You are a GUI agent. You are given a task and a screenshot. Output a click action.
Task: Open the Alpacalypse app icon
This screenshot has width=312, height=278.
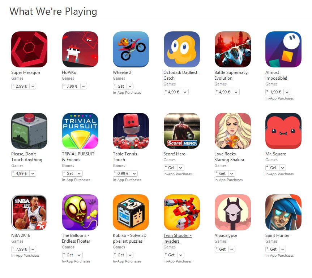coord(232,212)
